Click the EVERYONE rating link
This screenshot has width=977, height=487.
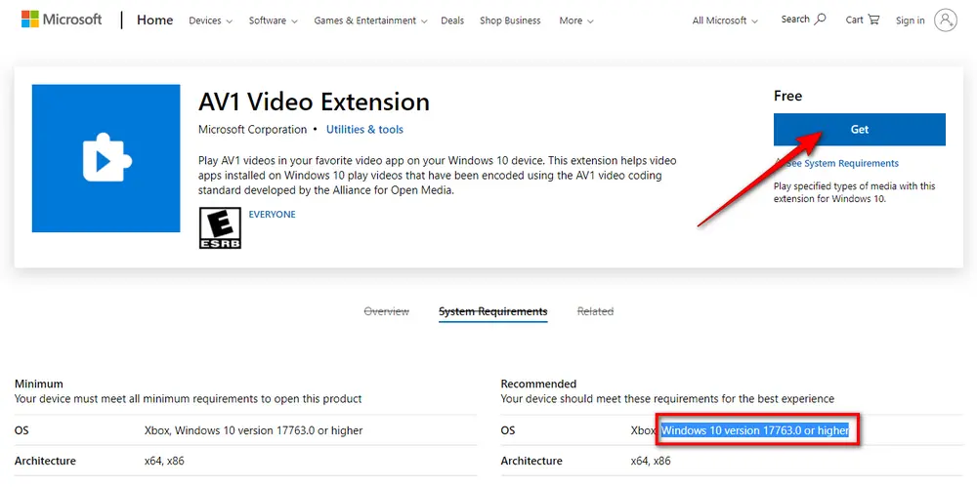[272, 215]
